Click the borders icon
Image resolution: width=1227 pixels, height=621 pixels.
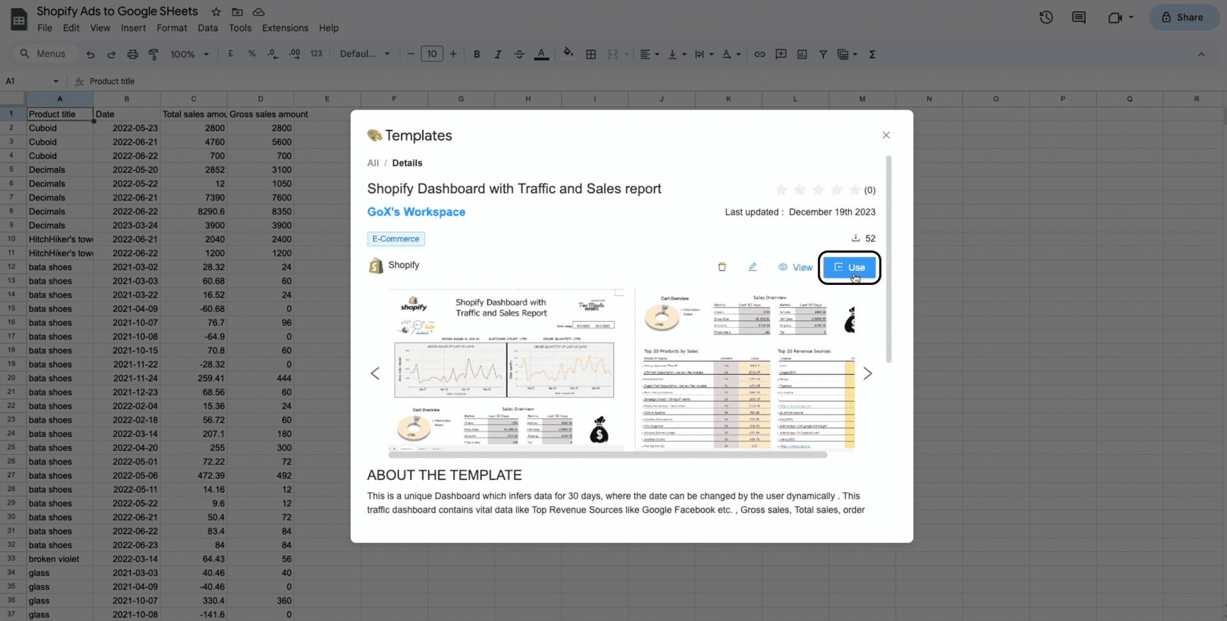(590, 54)
